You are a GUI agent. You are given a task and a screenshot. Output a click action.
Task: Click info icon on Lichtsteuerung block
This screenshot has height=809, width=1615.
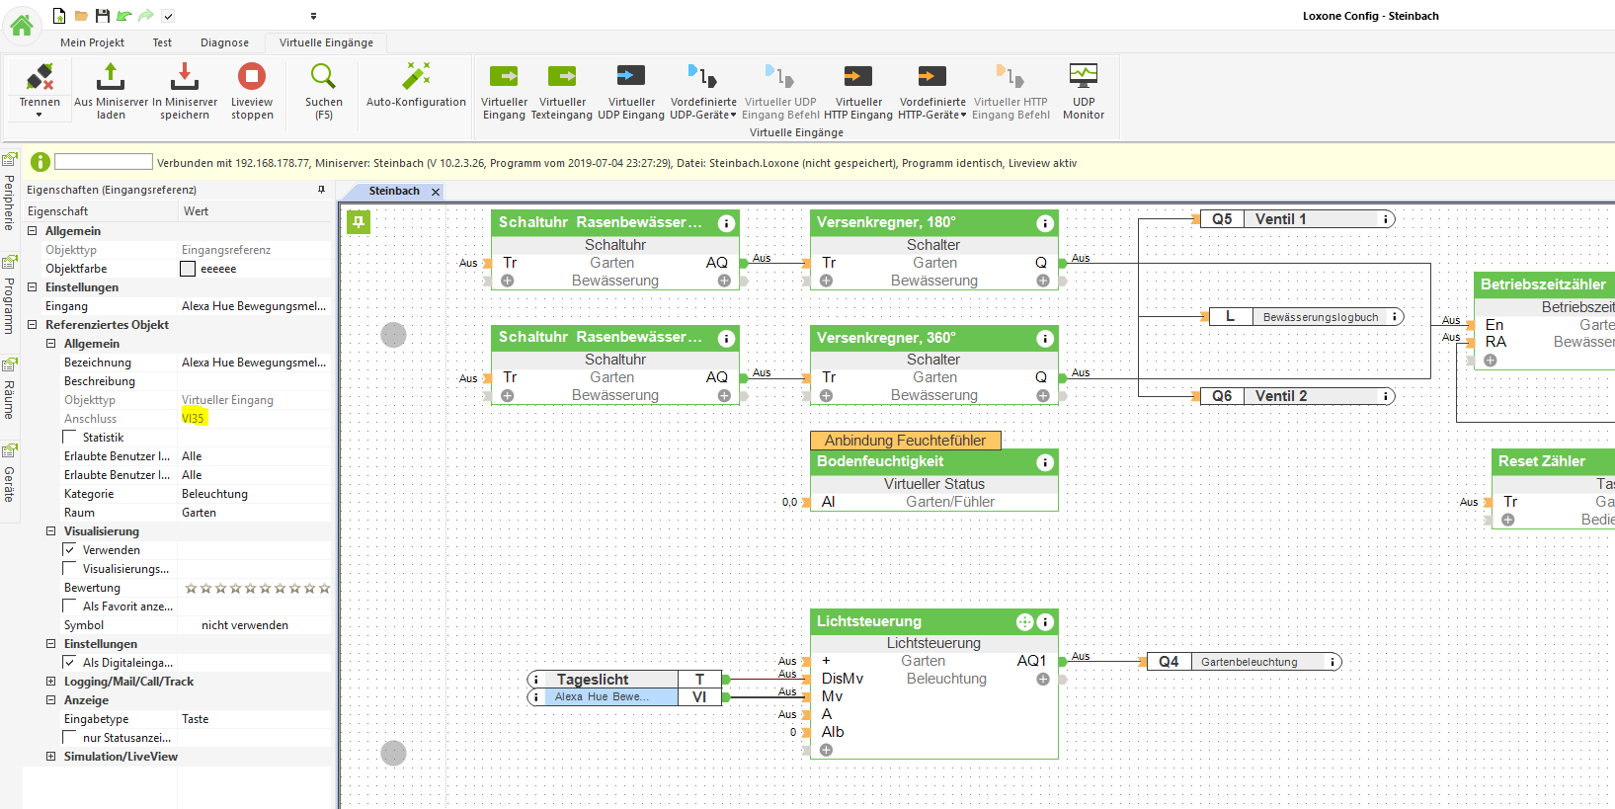click(x=1045, y=622)
